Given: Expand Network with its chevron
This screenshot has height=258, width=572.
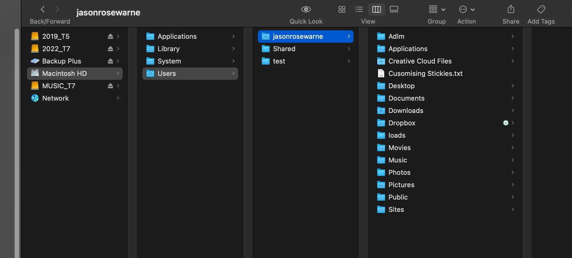Looking at the screenshot, I should coord(118,98).
